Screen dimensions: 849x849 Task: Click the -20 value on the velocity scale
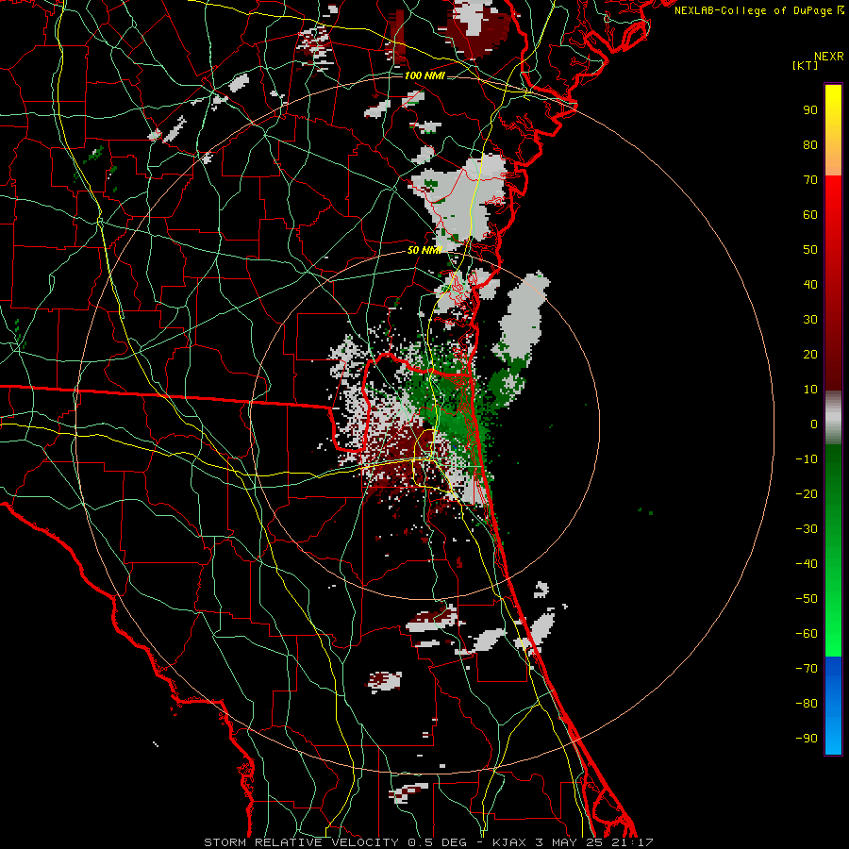click(x=807, y=494)
